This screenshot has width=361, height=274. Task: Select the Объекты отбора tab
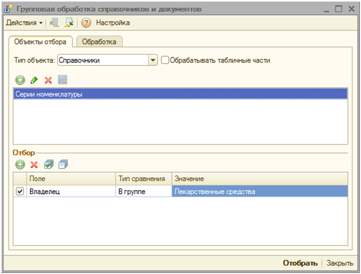40,41
